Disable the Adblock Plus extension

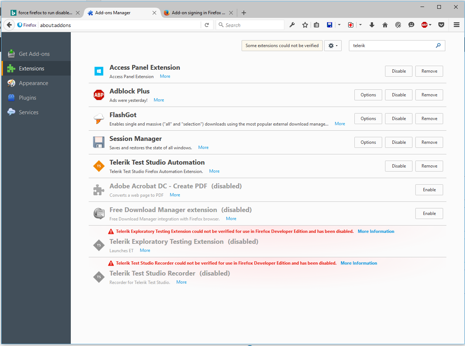[399, 95]
